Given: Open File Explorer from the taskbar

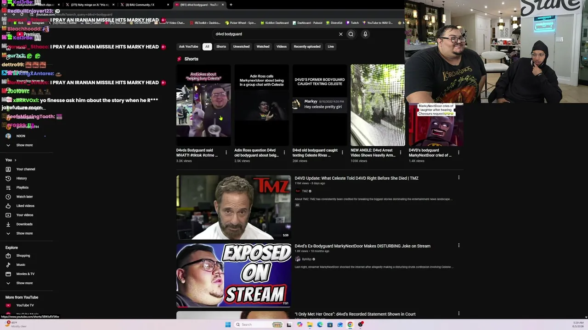Looking at the screenshot, I should [310, 324].
